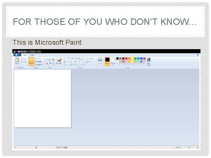Open the blue Paint file menu button
Screen dimensions: 211x158
point(17,55)
